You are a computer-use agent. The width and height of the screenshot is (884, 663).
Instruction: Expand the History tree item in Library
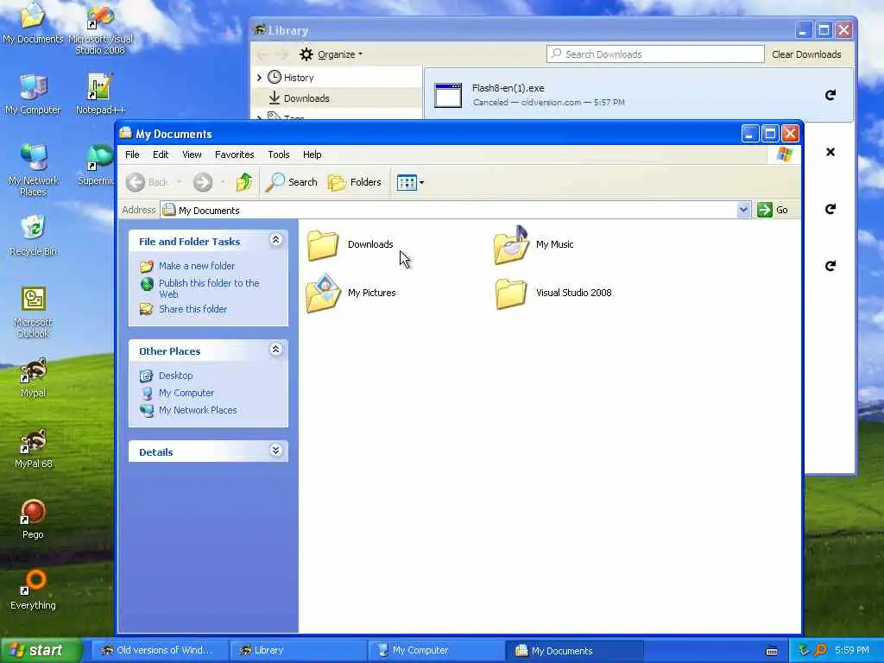tap(259, 77)
